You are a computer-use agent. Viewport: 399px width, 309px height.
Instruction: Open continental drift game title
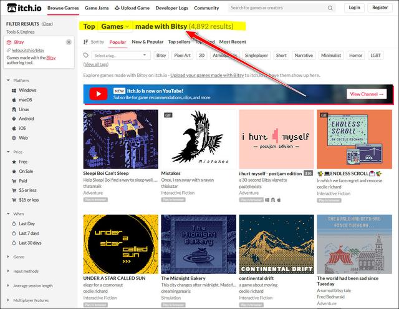point(256,278)
